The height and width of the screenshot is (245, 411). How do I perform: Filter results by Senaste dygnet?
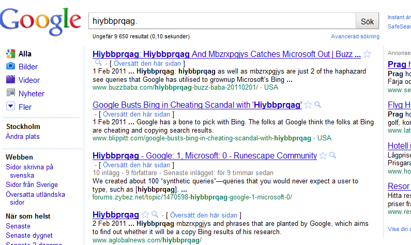(29, 235)
